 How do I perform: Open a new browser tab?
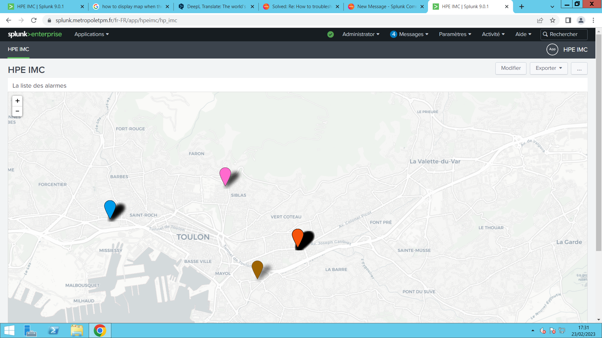coord(521,7)
